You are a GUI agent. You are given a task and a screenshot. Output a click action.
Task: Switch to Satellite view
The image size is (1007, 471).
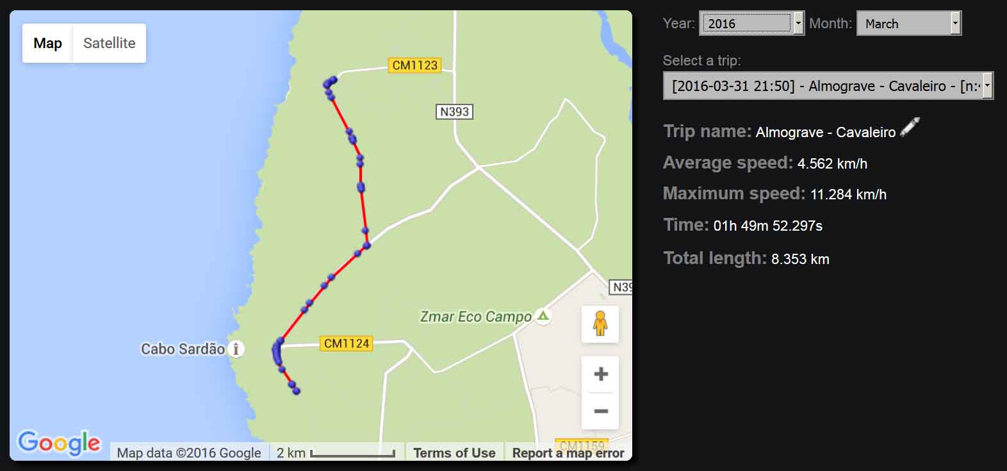[110, 43]
